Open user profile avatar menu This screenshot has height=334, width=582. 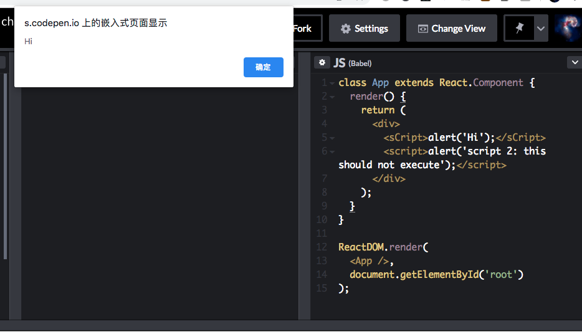[x=568, y=28]
